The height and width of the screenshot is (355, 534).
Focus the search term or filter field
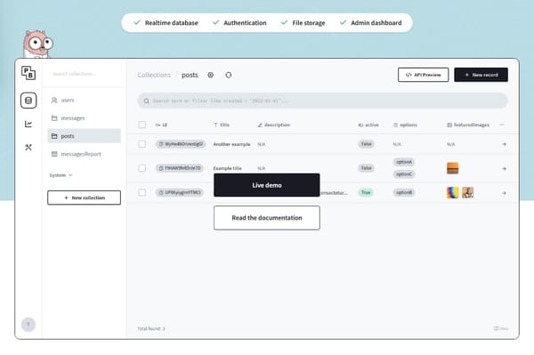(x=322, y=101)
